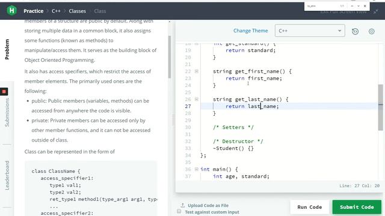The width and height of the screenshot is (385, 216).
Task: Click 'string get_last_name() {' line
Action: point(251,99)
